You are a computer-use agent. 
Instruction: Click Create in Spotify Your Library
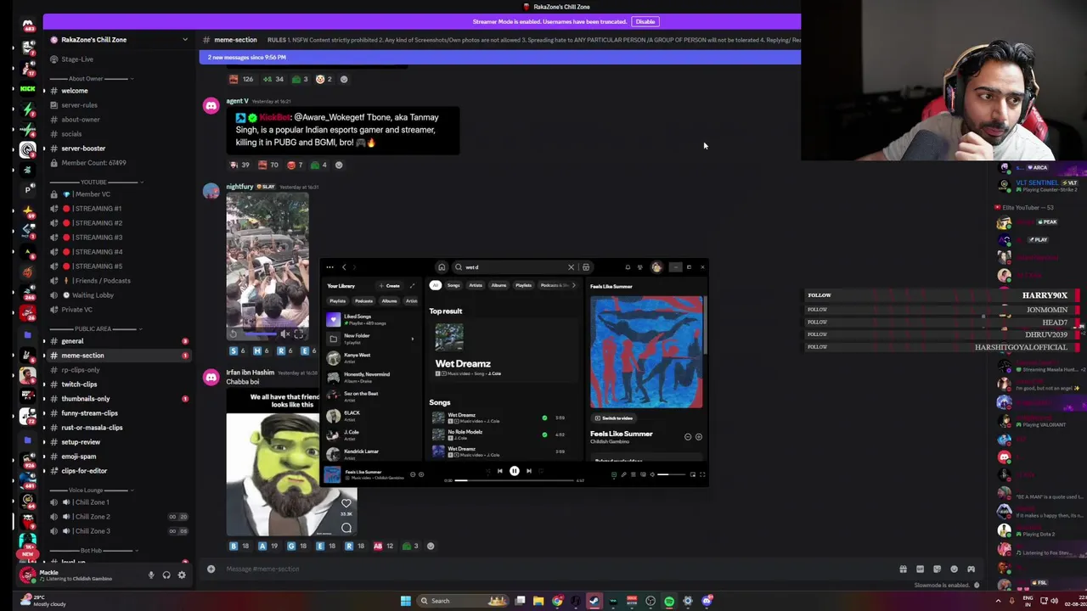click(x=391, y=286)
